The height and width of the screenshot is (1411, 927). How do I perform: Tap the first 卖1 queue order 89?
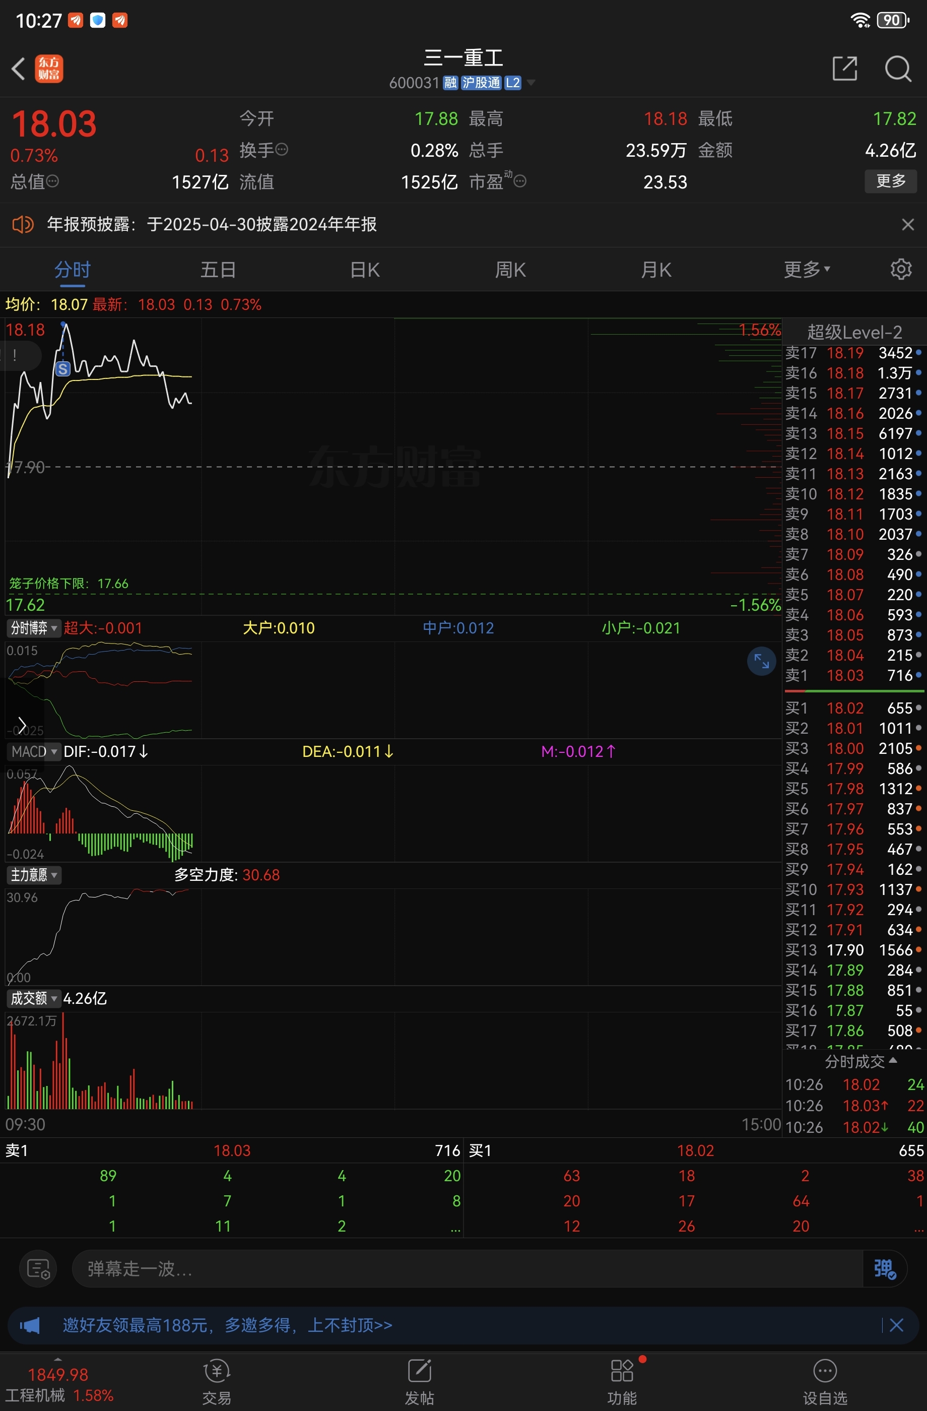click(108, 1176)
